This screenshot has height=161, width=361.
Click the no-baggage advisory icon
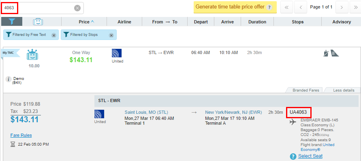tap(326, 53)
